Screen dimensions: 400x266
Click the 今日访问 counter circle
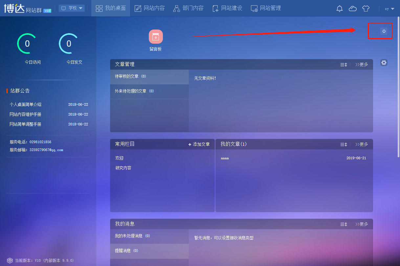[27, 44]
